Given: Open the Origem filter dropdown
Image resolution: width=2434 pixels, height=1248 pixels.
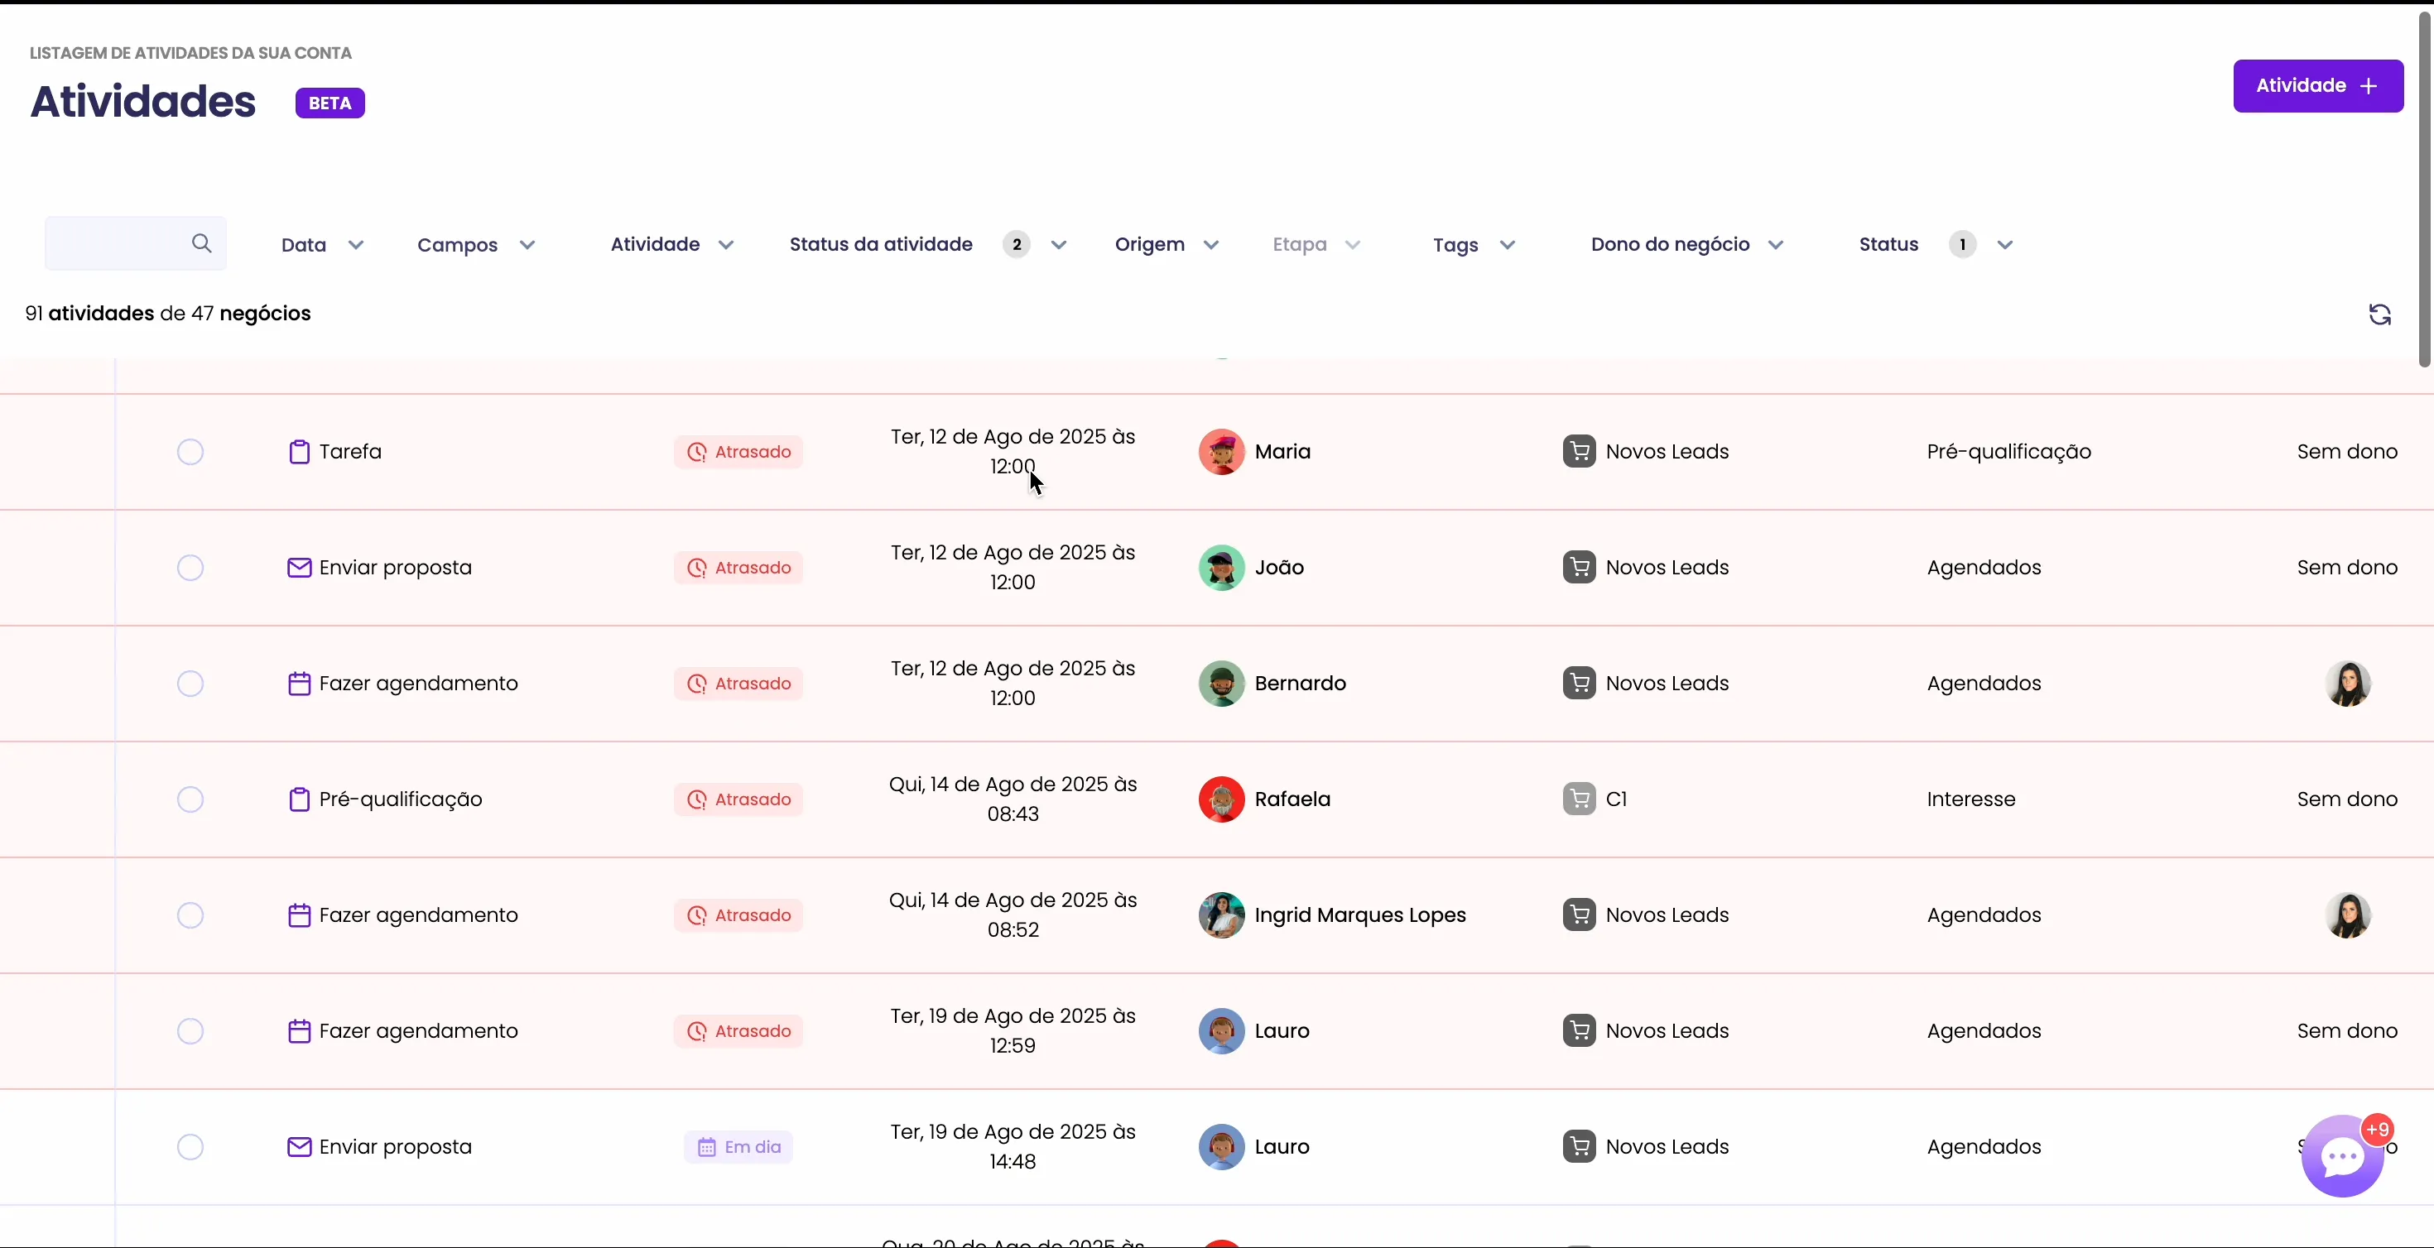Looking at the screenshot, I should [x=1167, y=245].
